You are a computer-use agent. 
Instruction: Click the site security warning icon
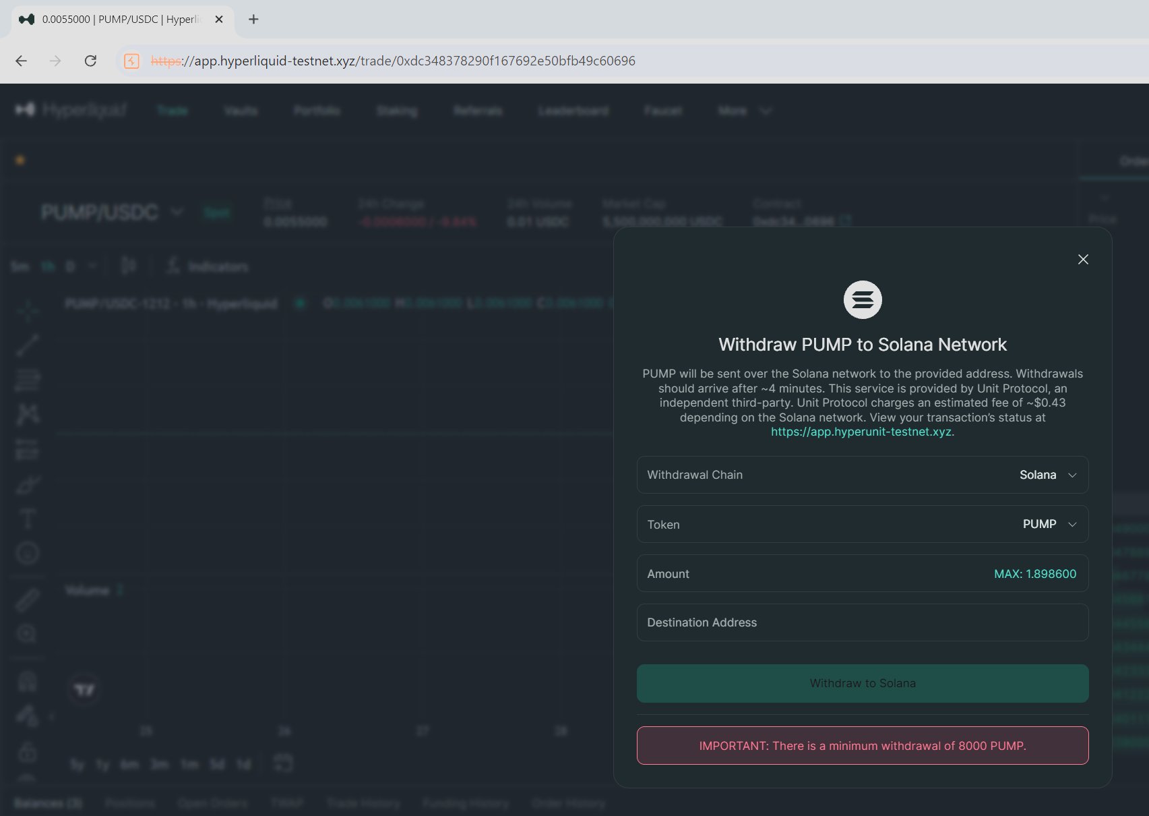(131, 61)
